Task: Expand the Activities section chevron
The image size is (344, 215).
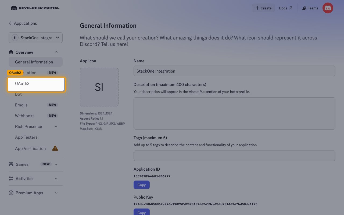Action: pos(56,178)
